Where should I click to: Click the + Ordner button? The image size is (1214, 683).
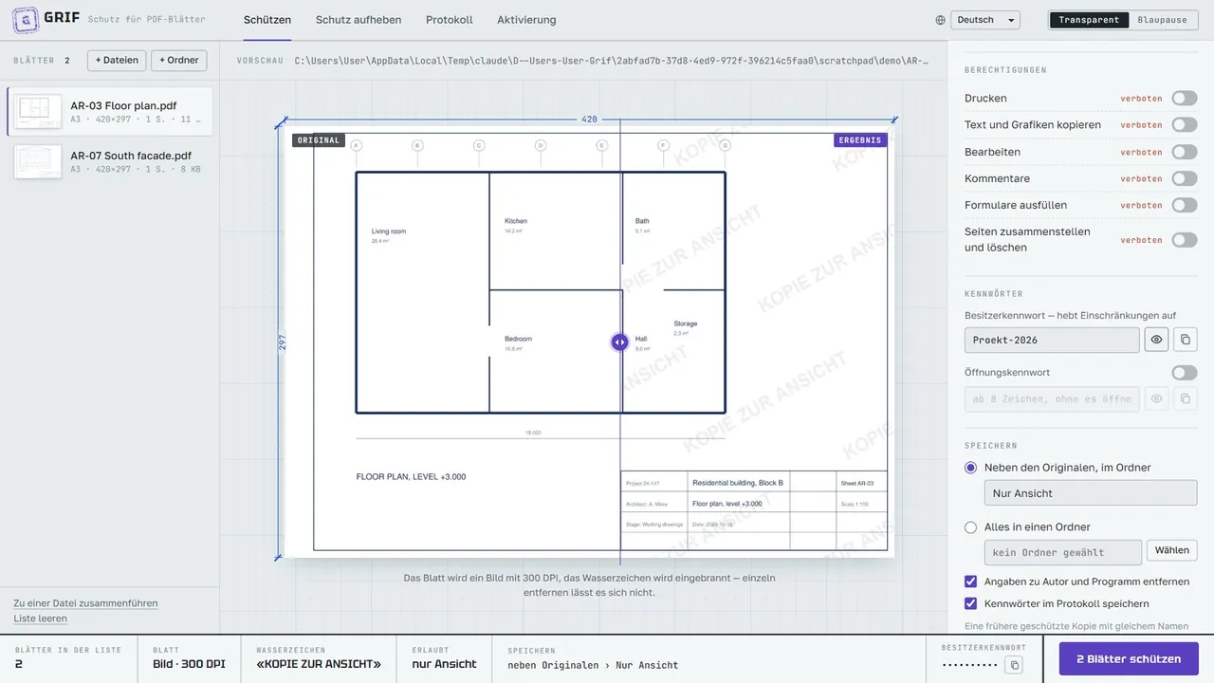179,60
